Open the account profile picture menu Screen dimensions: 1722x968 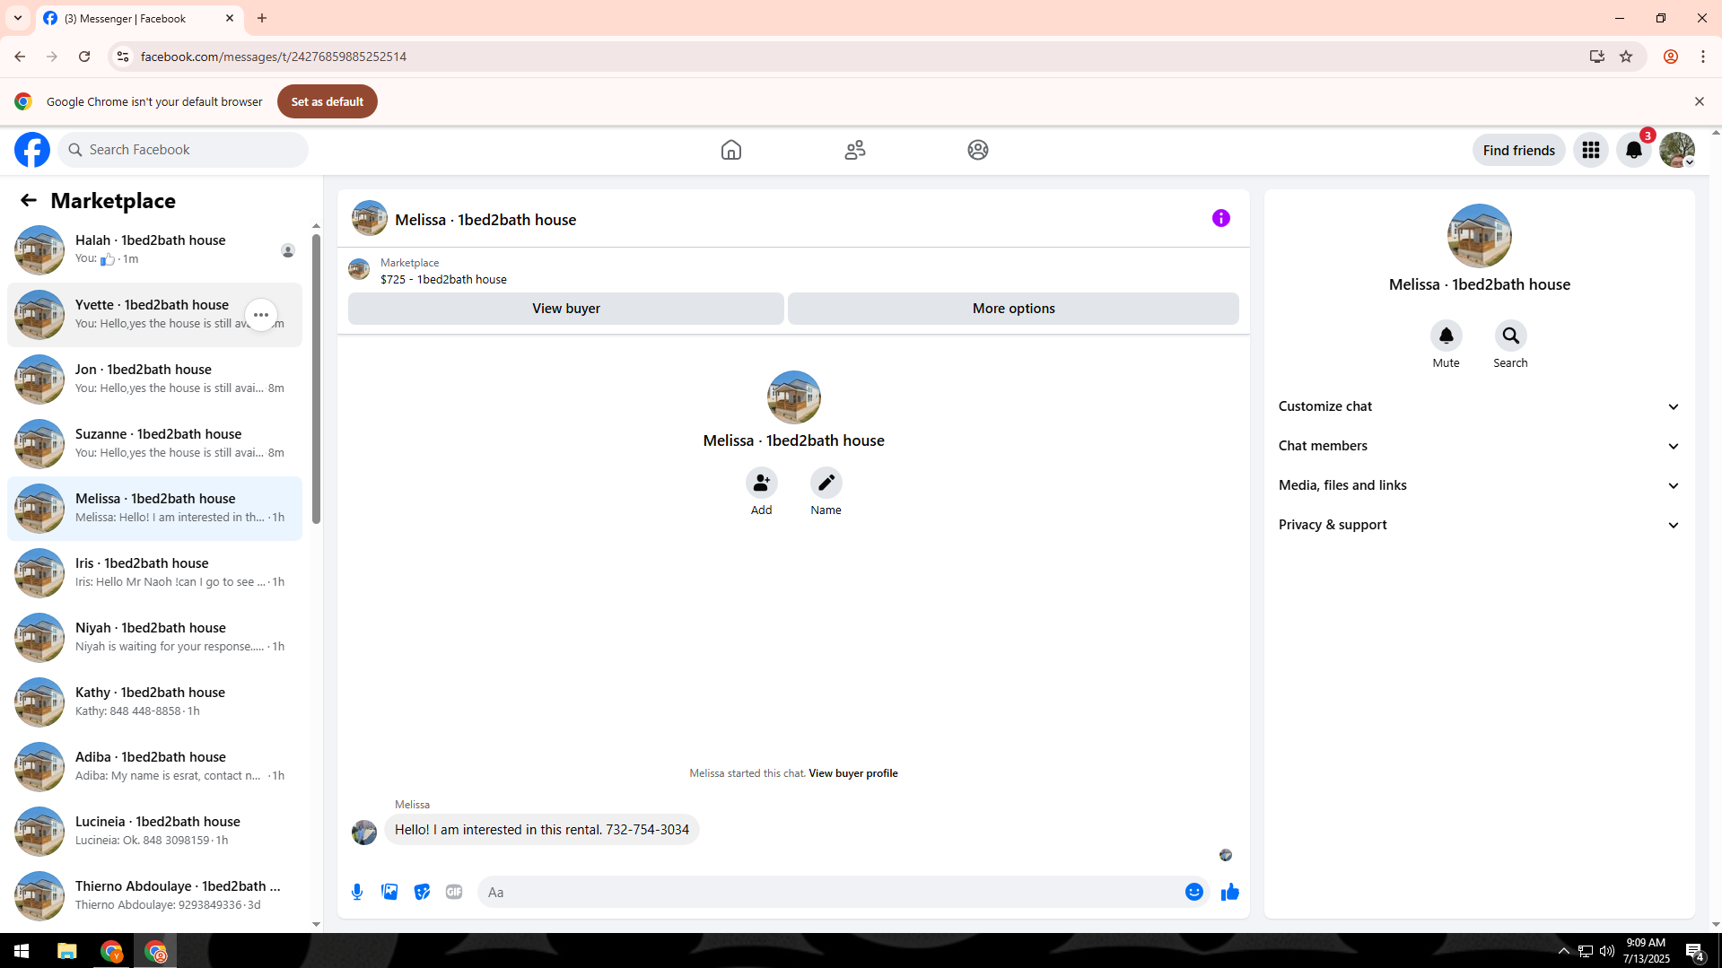pyautogui.click(x=1677, y=150)
